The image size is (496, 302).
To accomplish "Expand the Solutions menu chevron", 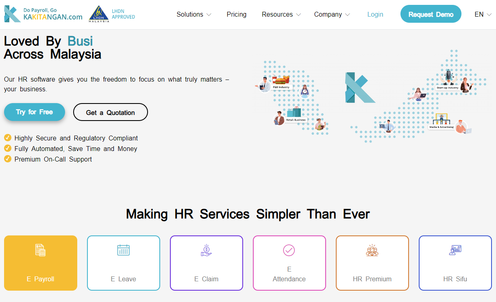I will pos(209,15).
